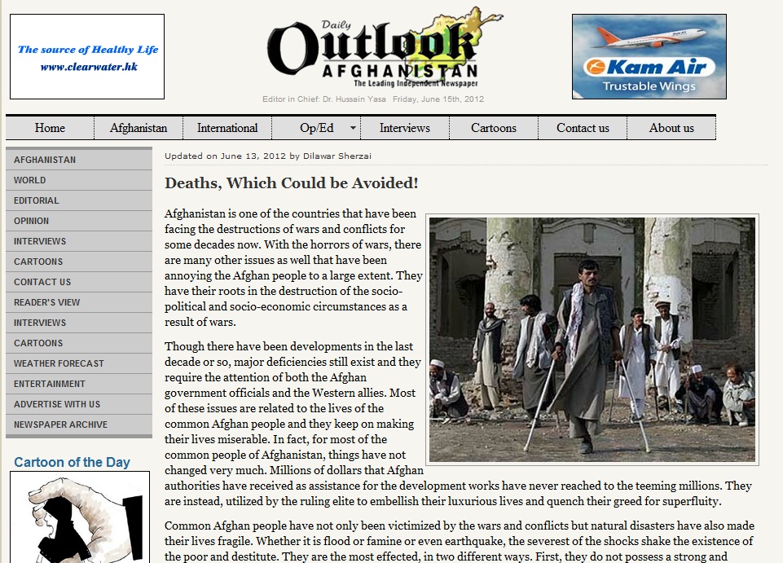The height and width of the screenshot is (563, 783).
Task: Select Interviews in the top navigation bar
Action: point(404,128)
